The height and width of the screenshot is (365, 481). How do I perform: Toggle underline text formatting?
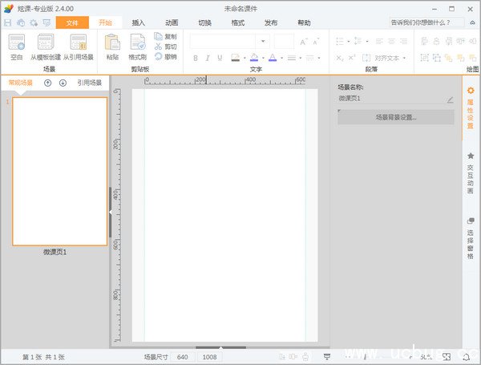click(218, 58)
